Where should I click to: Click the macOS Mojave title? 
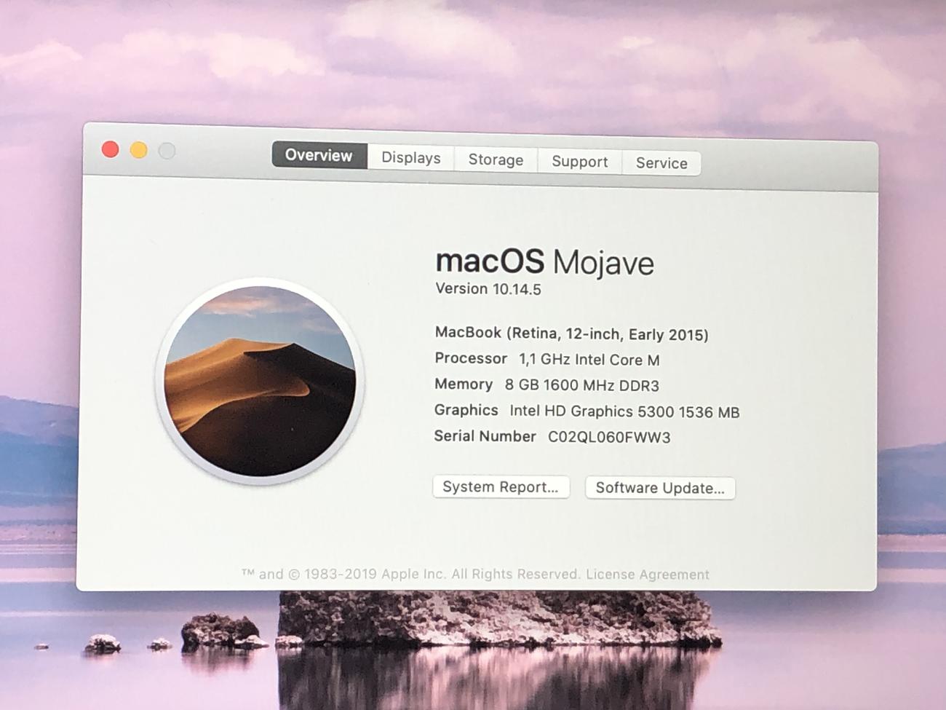click(544, 261)
